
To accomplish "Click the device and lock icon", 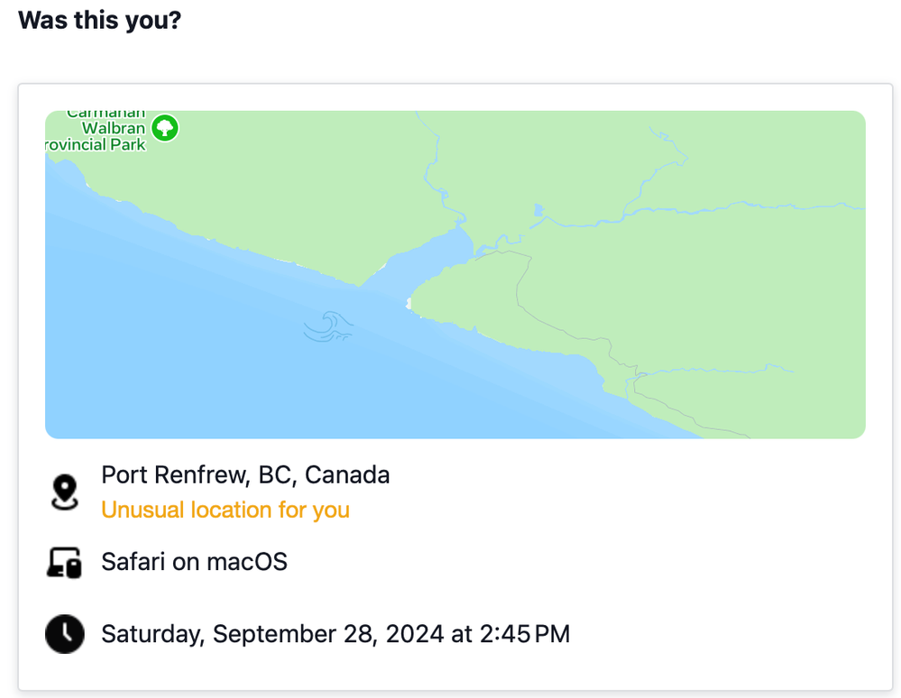I will coord(64,563).
